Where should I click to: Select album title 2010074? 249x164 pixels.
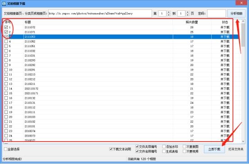(x=30, y=131)
